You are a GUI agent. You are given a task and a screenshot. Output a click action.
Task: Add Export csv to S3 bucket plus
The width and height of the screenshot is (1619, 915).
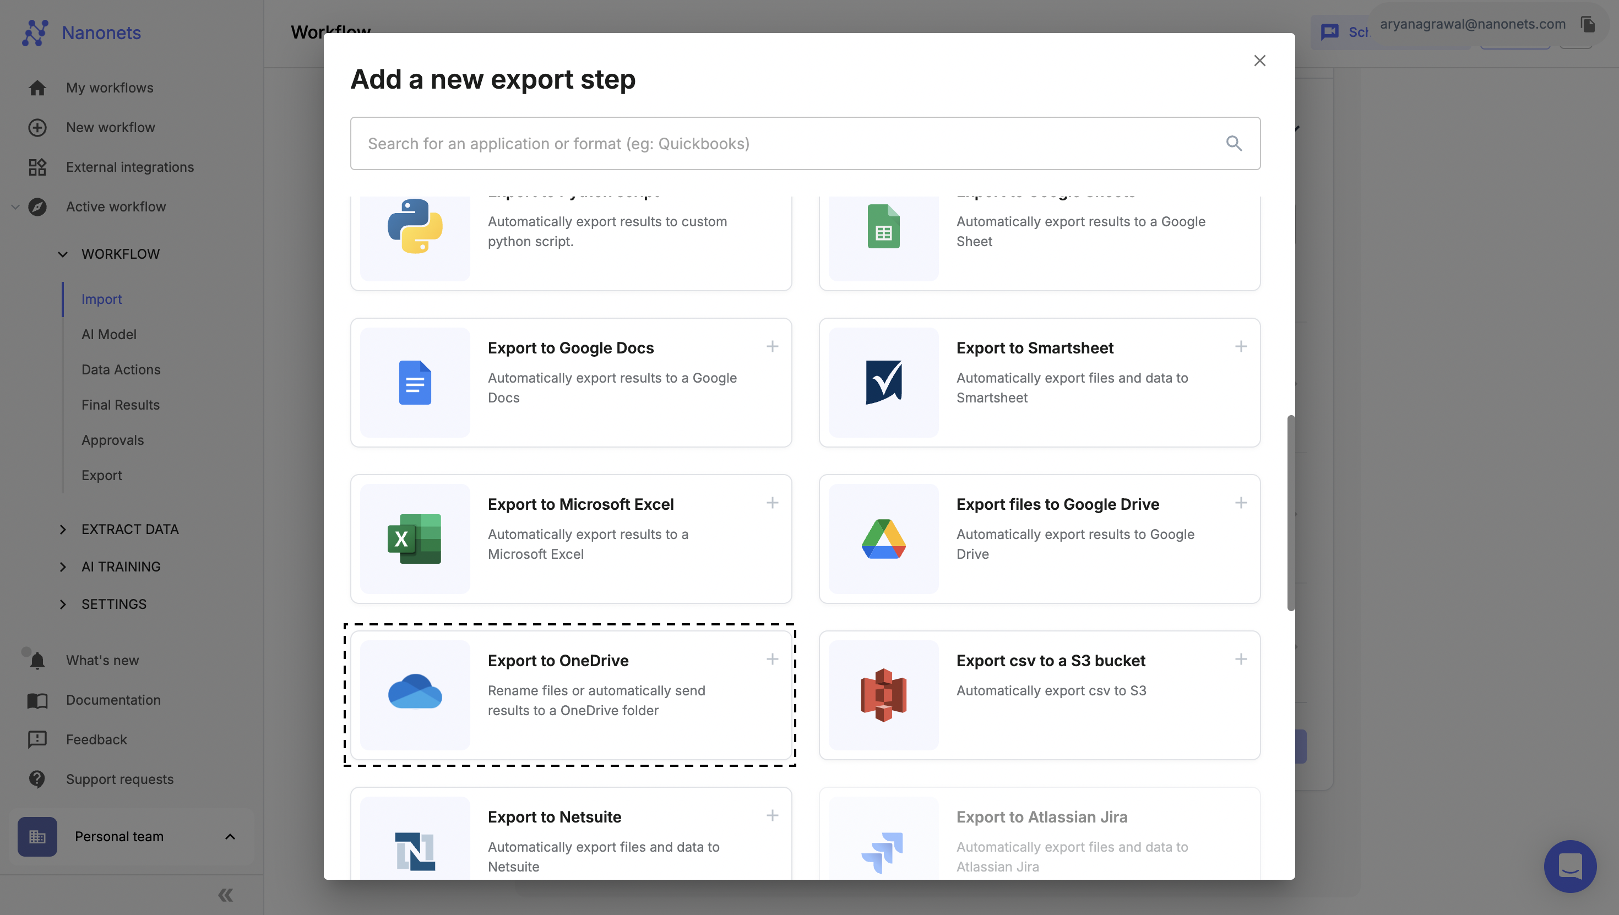coord(1241,659)
